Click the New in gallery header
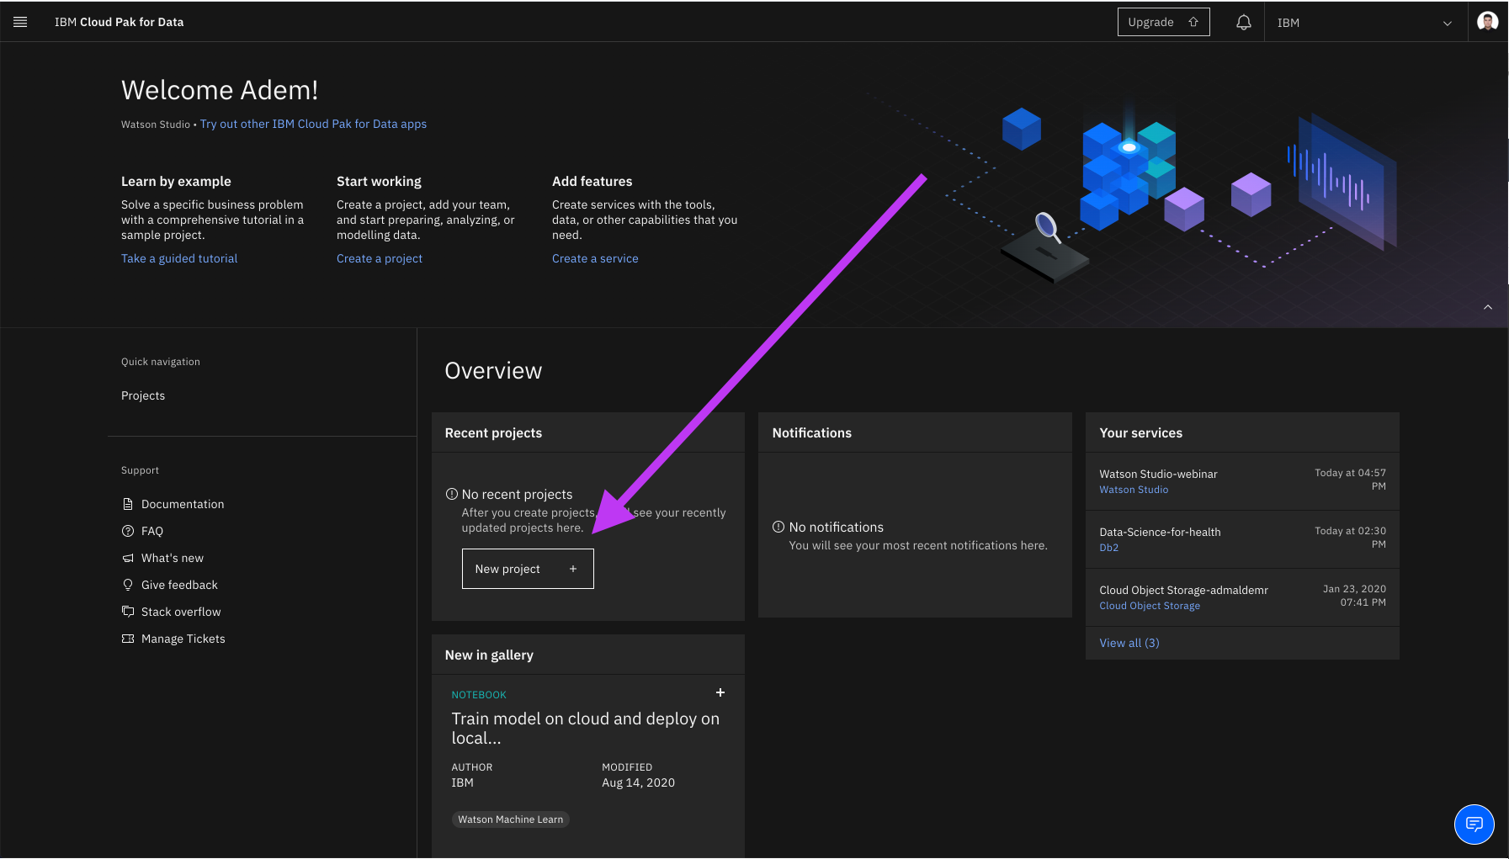This screenshot has height=859, width=1509. point(588,655)
